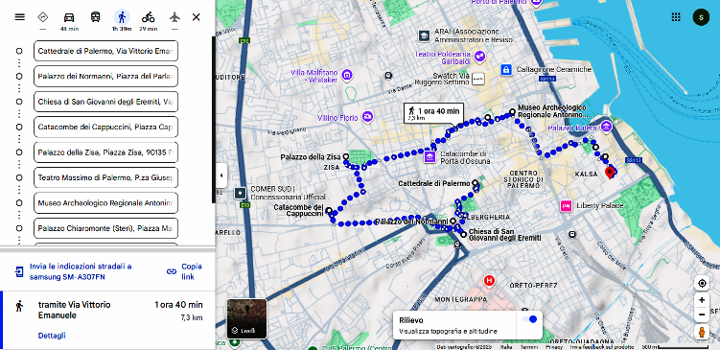Screen dimensions: 720x350
Task: Edit Cattedrale di Palermo waypoint field
Action: [x=105, y=51]
